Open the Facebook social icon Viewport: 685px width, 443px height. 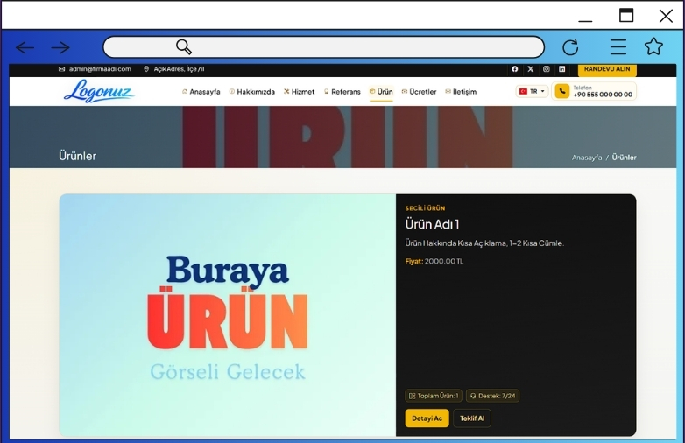tap(514, 69)
